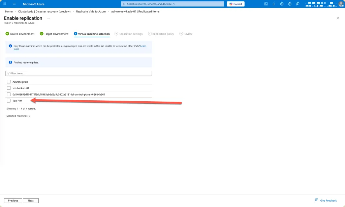This screenshot has height=207, width=345.
Task: Open portal settings gear
Action: click(282, 4)
